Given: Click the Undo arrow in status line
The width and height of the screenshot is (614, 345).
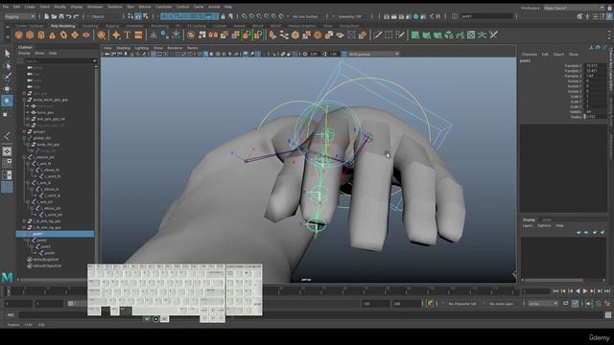Looking at the screenshot, I should pos(69,16).
